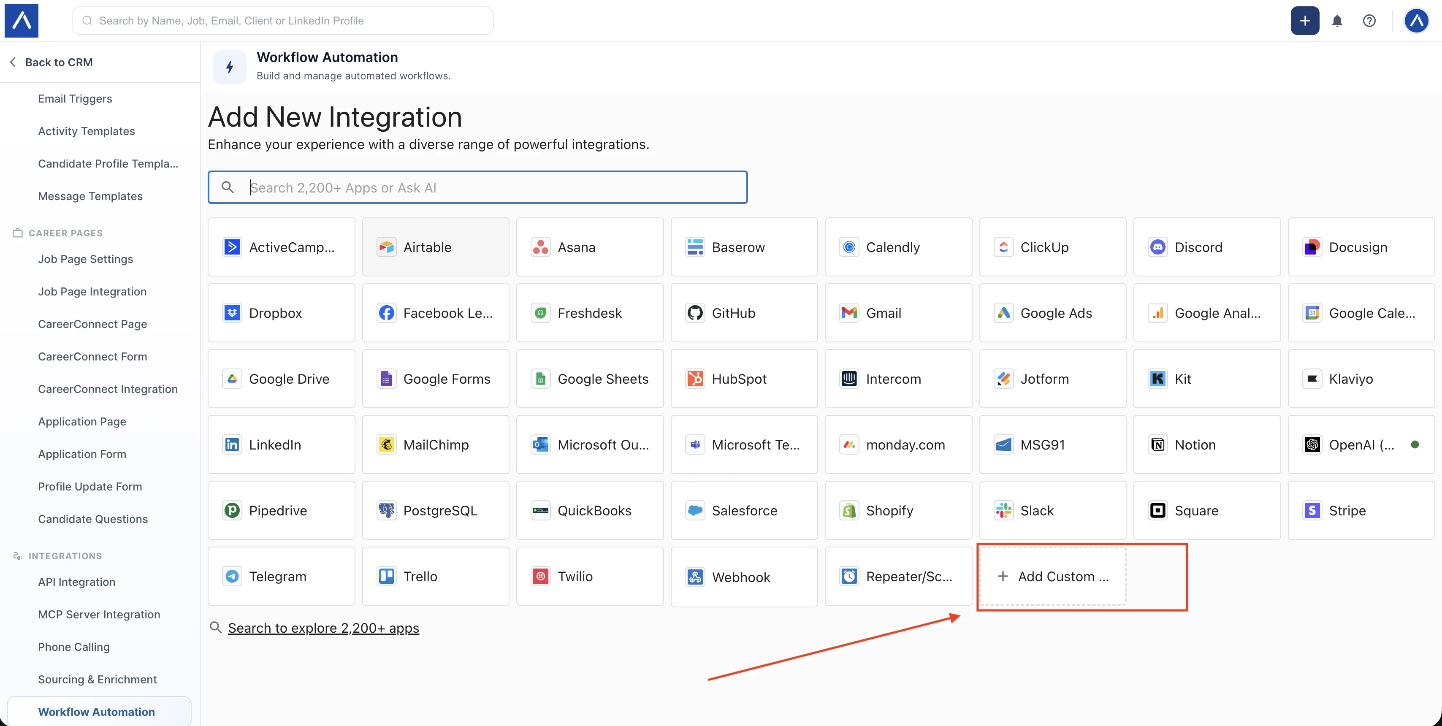The width and height of the screenshot is (1442, 726).
Task: Select the Klaviyo integration
Action: tap(1361, 378)
